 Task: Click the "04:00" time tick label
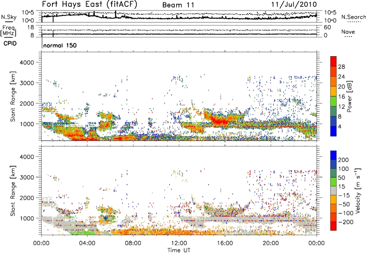tap(87, 243)
